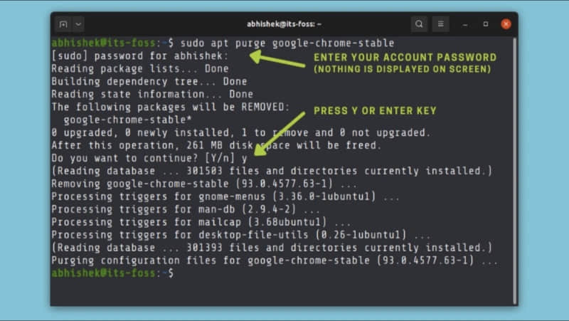Click the 'Do you want to continue? [Y/n]' line
The width and height of the screenshot is (569, 321).
[149, 158]
